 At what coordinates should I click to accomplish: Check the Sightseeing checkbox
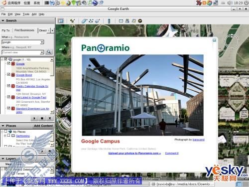click(8, 136)
